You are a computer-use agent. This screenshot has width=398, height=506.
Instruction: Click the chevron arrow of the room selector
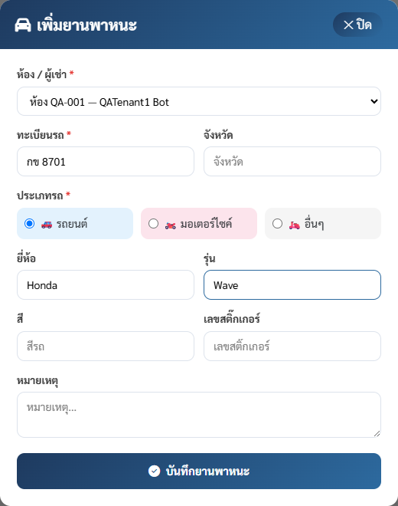coord(374,101)
